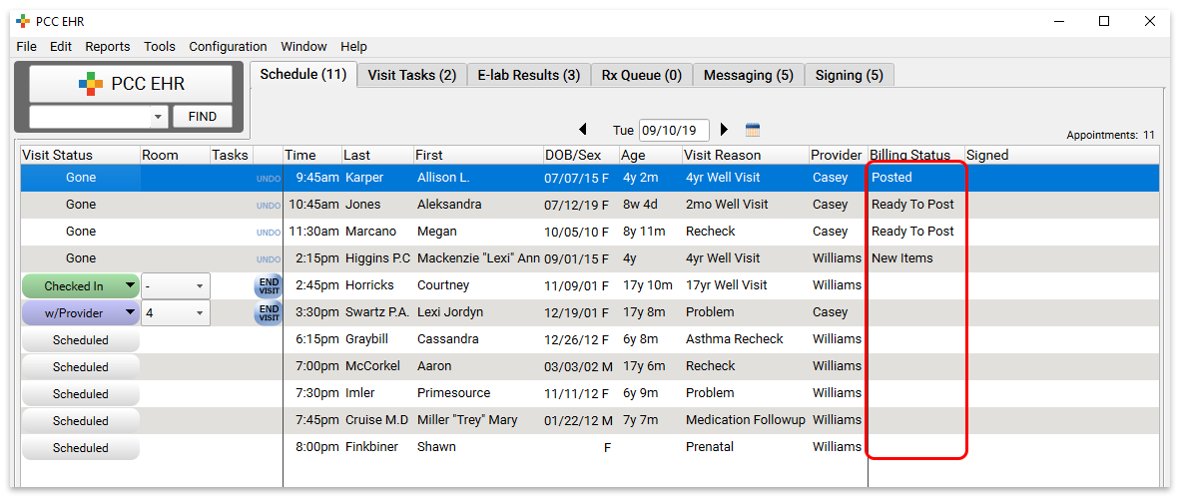Click Posted billing status for Karper
This screenshot has height=497, width=1180.
pos(891,179)
